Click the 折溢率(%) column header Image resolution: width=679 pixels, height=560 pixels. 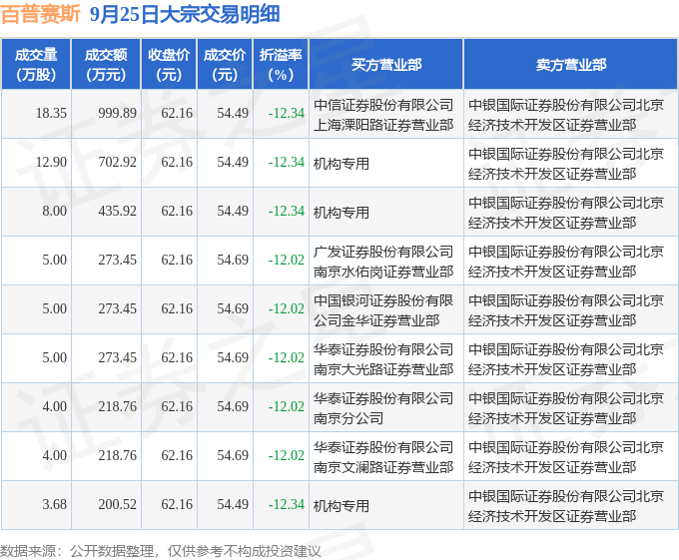(281, 65)
